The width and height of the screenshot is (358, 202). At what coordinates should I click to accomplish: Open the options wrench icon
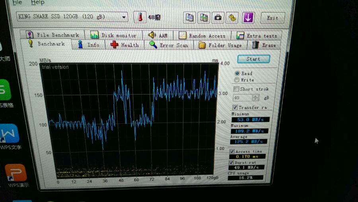pos(232,17)
